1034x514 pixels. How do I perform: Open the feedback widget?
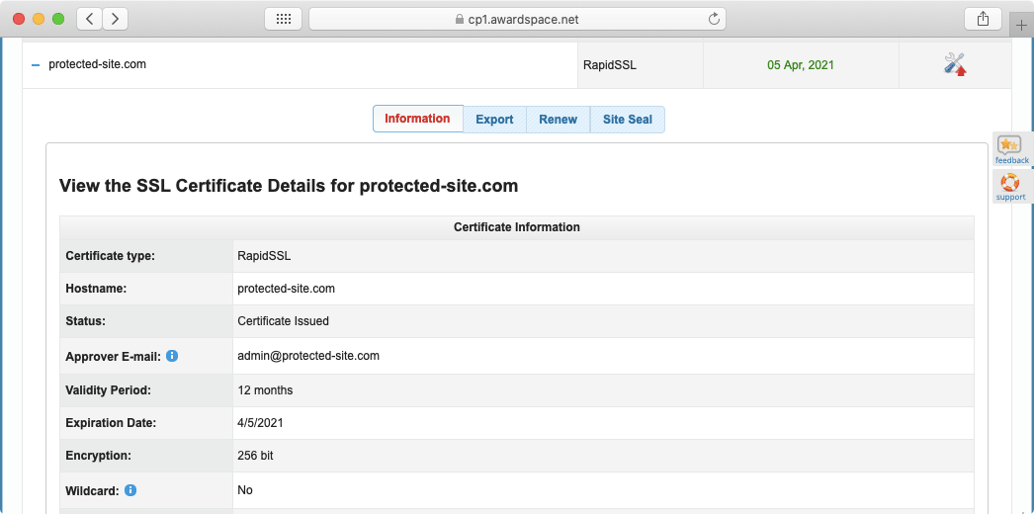pyautogui.click(x=1011, y=149)
